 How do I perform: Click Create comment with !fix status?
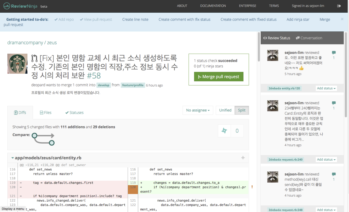pyautogui.click(x=185, y=20)
